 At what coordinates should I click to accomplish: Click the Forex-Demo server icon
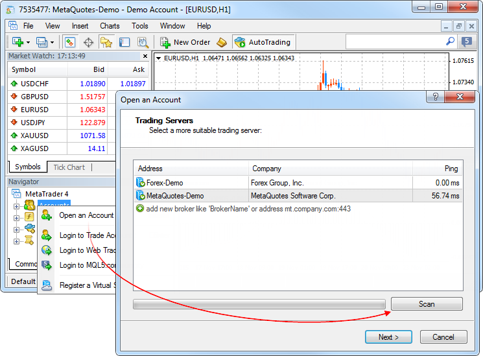click(141, 183)
